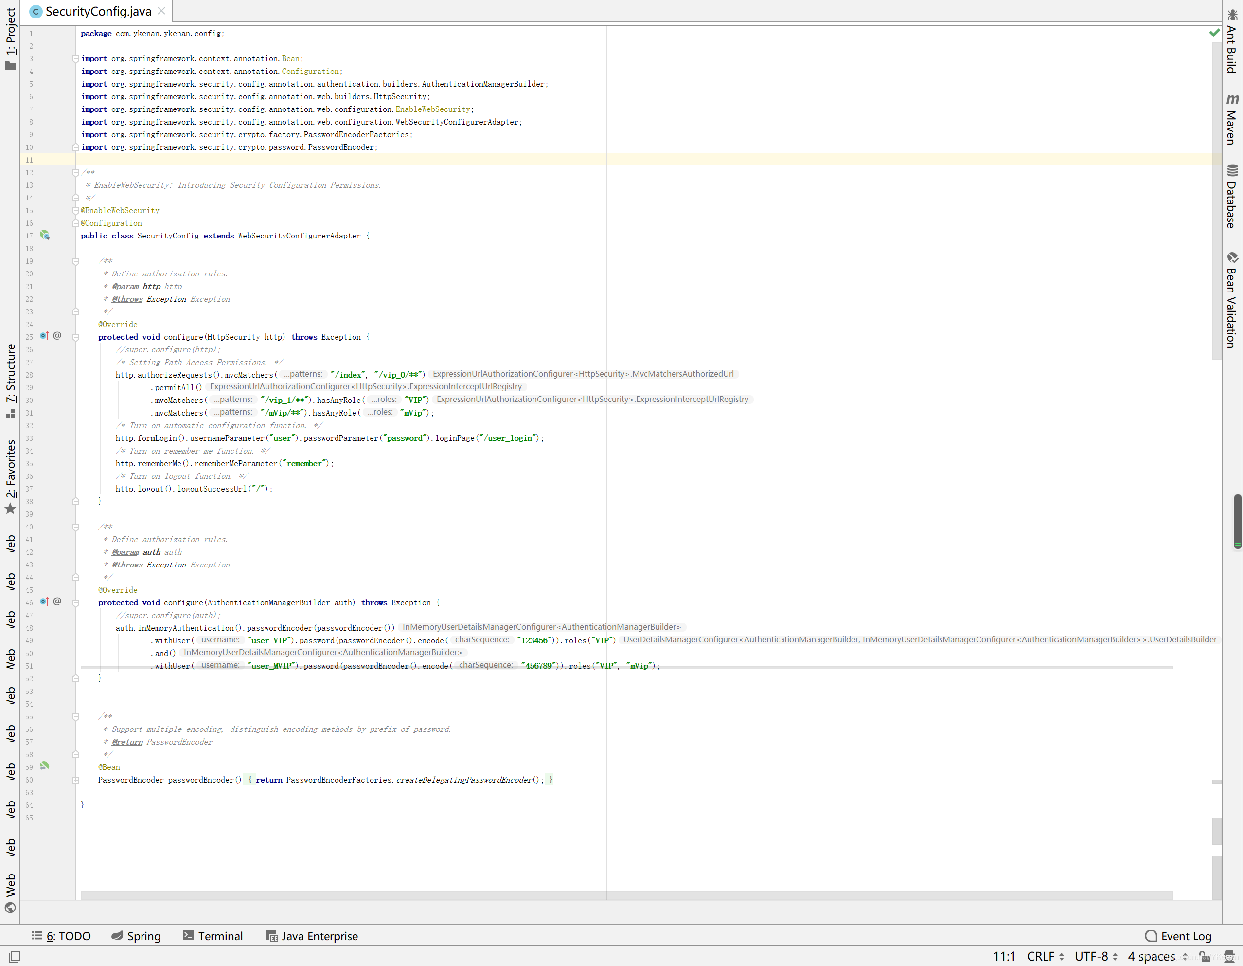Click the Spring bean gutter icon on line 59

point(45,766)
